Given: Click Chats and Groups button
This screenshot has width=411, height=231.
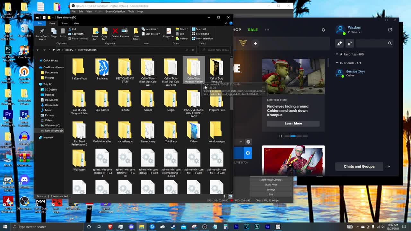Looking at the screenshot, I should tap(359, 167).
